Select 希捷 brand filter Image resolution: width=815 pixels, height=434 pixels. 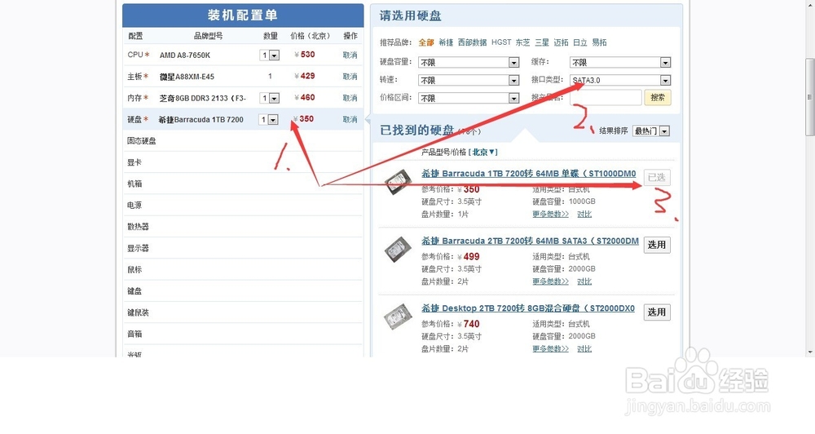tap(446, 42)
